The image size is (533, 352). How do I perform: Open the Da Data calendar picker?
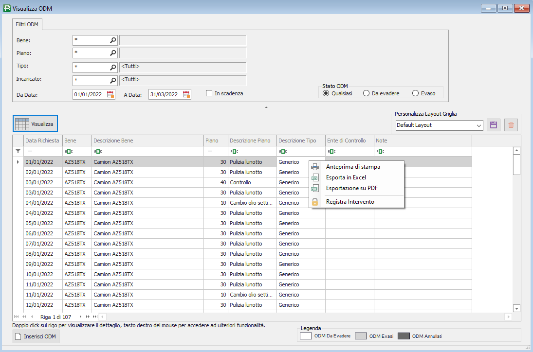110,94
